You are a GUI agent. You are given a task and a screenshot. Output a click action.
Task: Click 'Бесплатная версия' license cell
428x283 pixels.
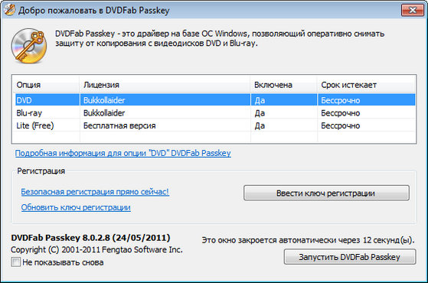click(x=119, y=125)
